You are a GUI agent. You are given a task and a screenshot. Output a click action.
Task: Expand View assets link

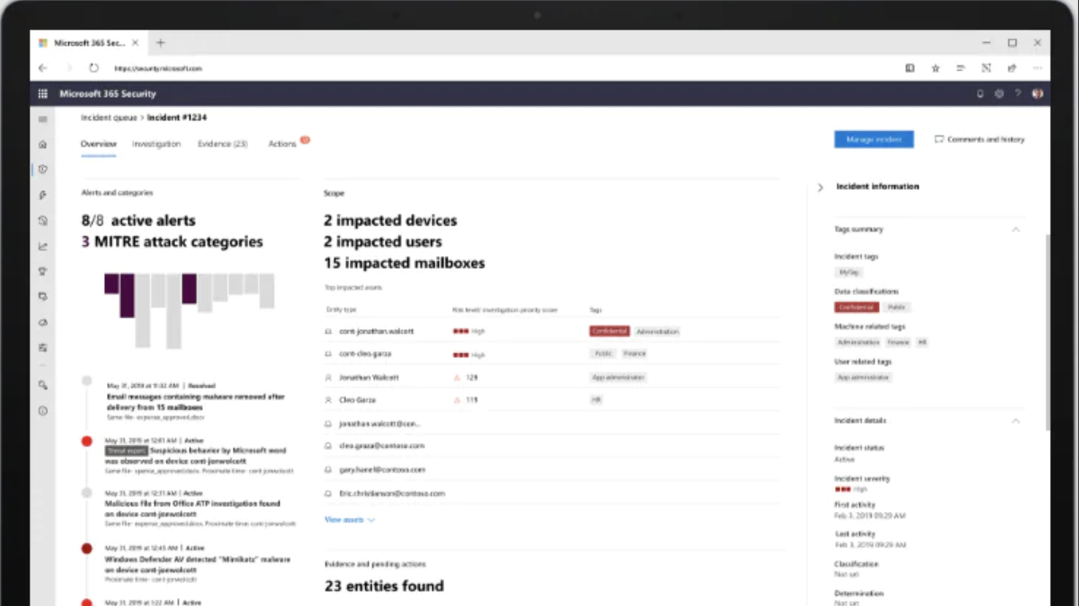pyautogui.click(x=350, y=520)
